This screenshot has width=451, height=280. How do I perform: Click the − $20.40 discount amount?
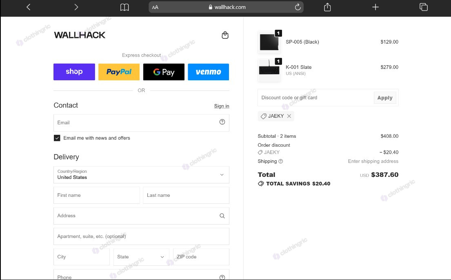tap(389, 152)
